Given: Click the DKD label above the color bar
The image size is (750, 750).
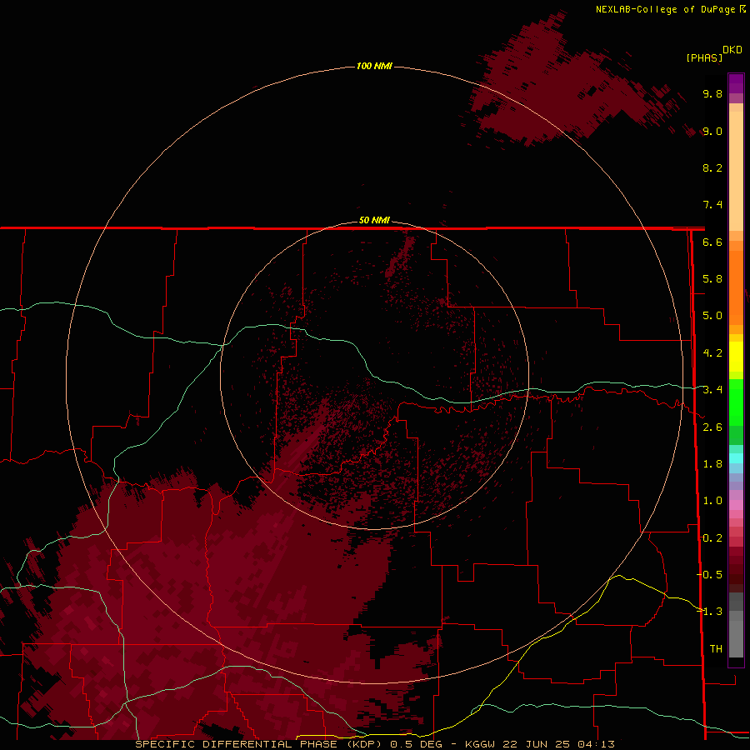Looking at the screenshot, I should (732, 50).
